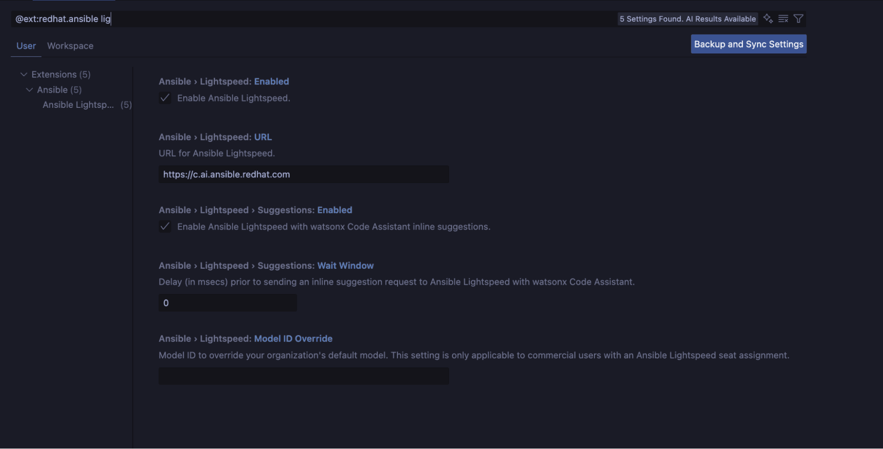Switch to the User settings tab

click(x=26, y=46)
